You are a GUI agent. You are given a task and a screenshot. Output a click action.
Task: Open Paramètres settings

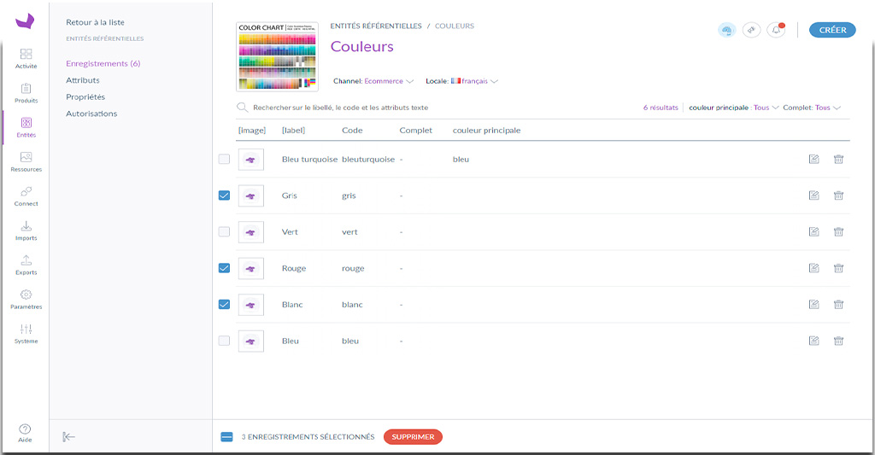[x=26, y=300]
